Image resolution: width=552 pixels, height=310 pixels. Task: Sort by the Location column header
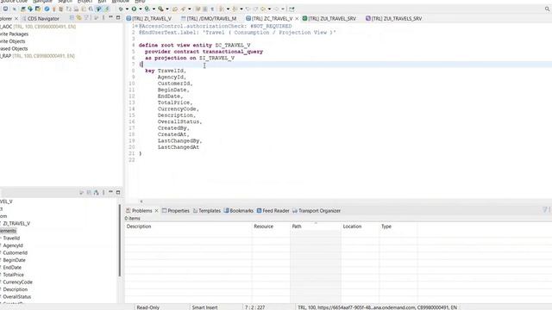(361, 226)
